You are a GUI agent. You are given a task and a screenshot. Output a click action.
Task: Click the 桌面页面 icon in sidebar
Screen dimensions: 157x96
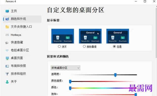pyautogui.click(x=7, y=58)
